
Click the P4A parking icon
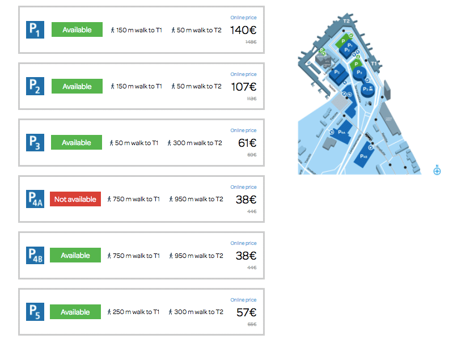(35, 199)
